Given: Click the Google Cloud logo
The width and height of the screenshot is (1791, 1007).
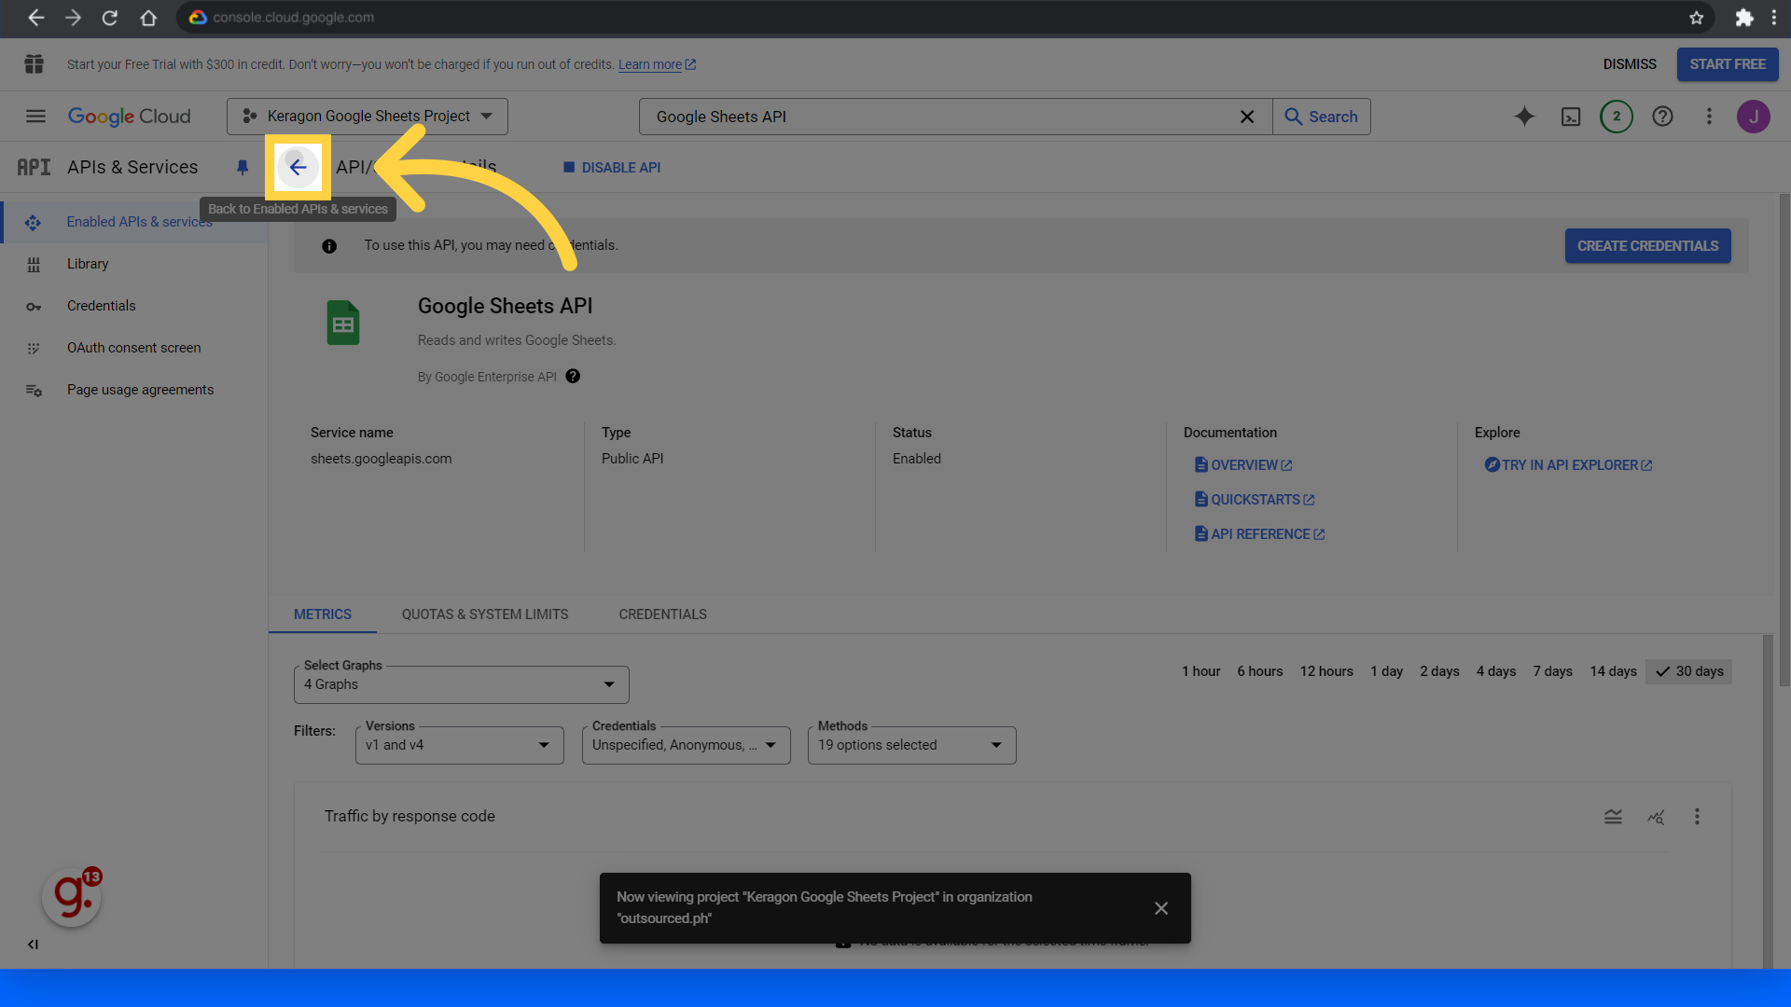Looking at the screenshot, I should (129, 117).
